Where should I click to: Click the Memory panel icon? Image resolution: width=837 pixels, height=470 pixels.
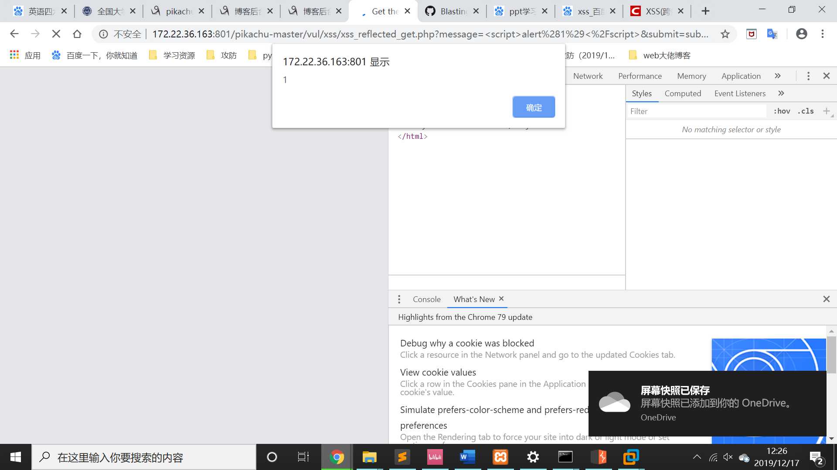tap(691, 75)
